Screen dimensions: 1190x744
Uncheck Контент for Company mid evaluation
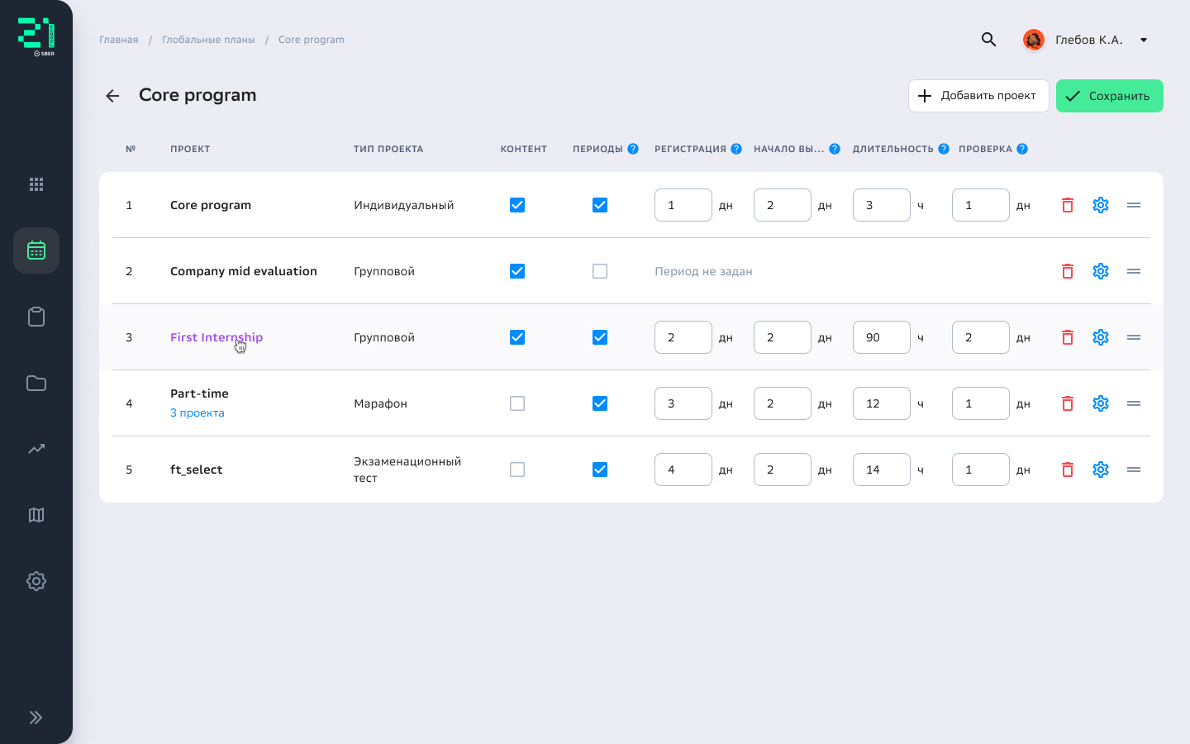[517, 271]
